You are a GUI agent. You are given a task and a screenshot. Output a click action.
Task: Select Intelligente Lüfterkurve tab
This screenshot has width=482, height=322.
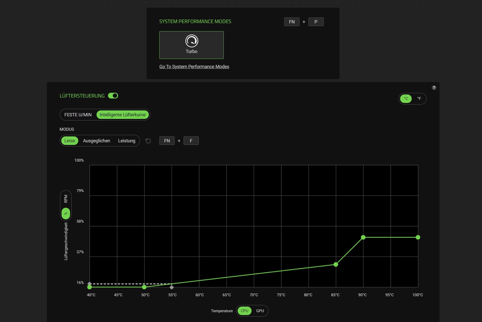tap(123, 115)
